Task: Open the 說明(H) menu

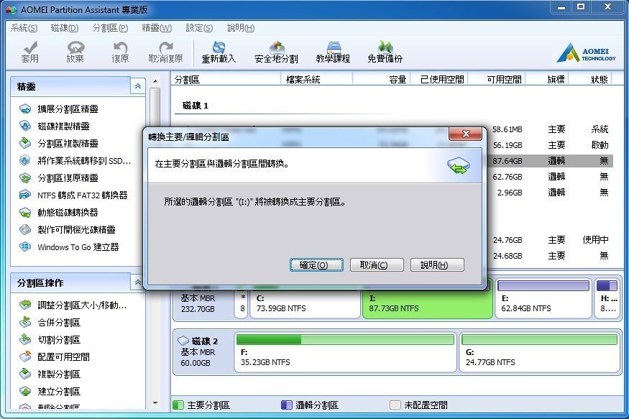Action: tap(241, 27)
